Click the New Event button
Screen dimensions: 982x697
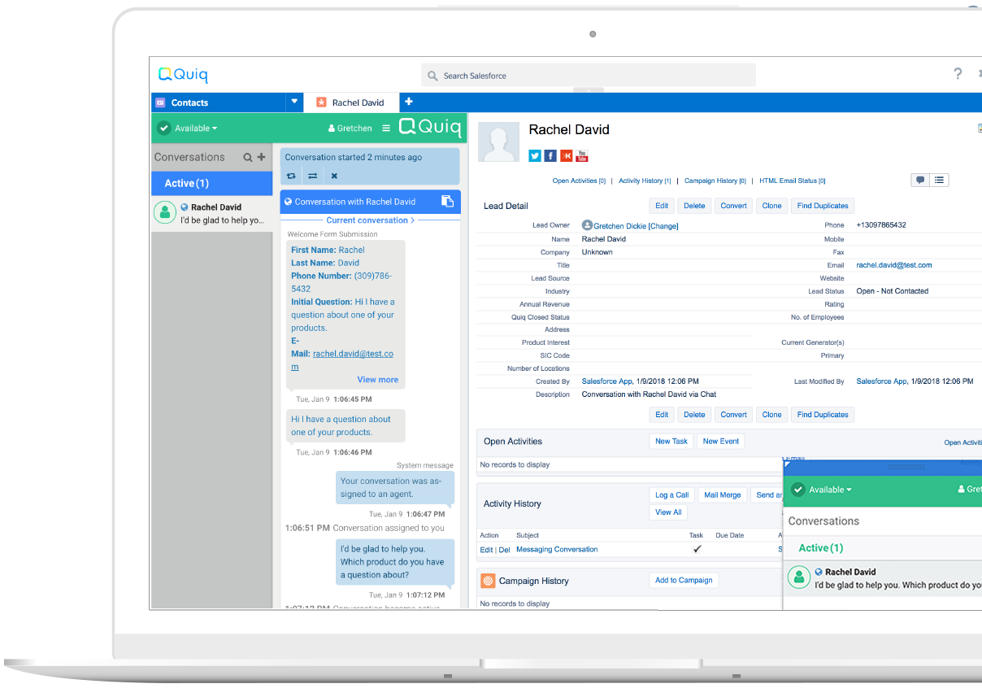pos(721,442)
